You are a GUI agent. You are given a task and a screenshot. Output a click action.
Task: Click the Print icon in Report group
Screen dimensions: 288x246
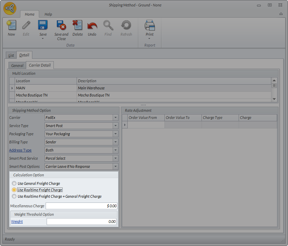pyautogui.click(x=149, y=26)
